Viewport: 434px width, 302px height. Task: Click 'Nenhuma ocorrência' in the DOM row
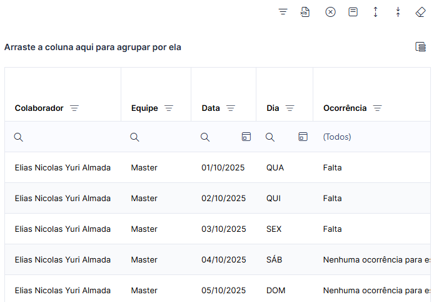376,290
